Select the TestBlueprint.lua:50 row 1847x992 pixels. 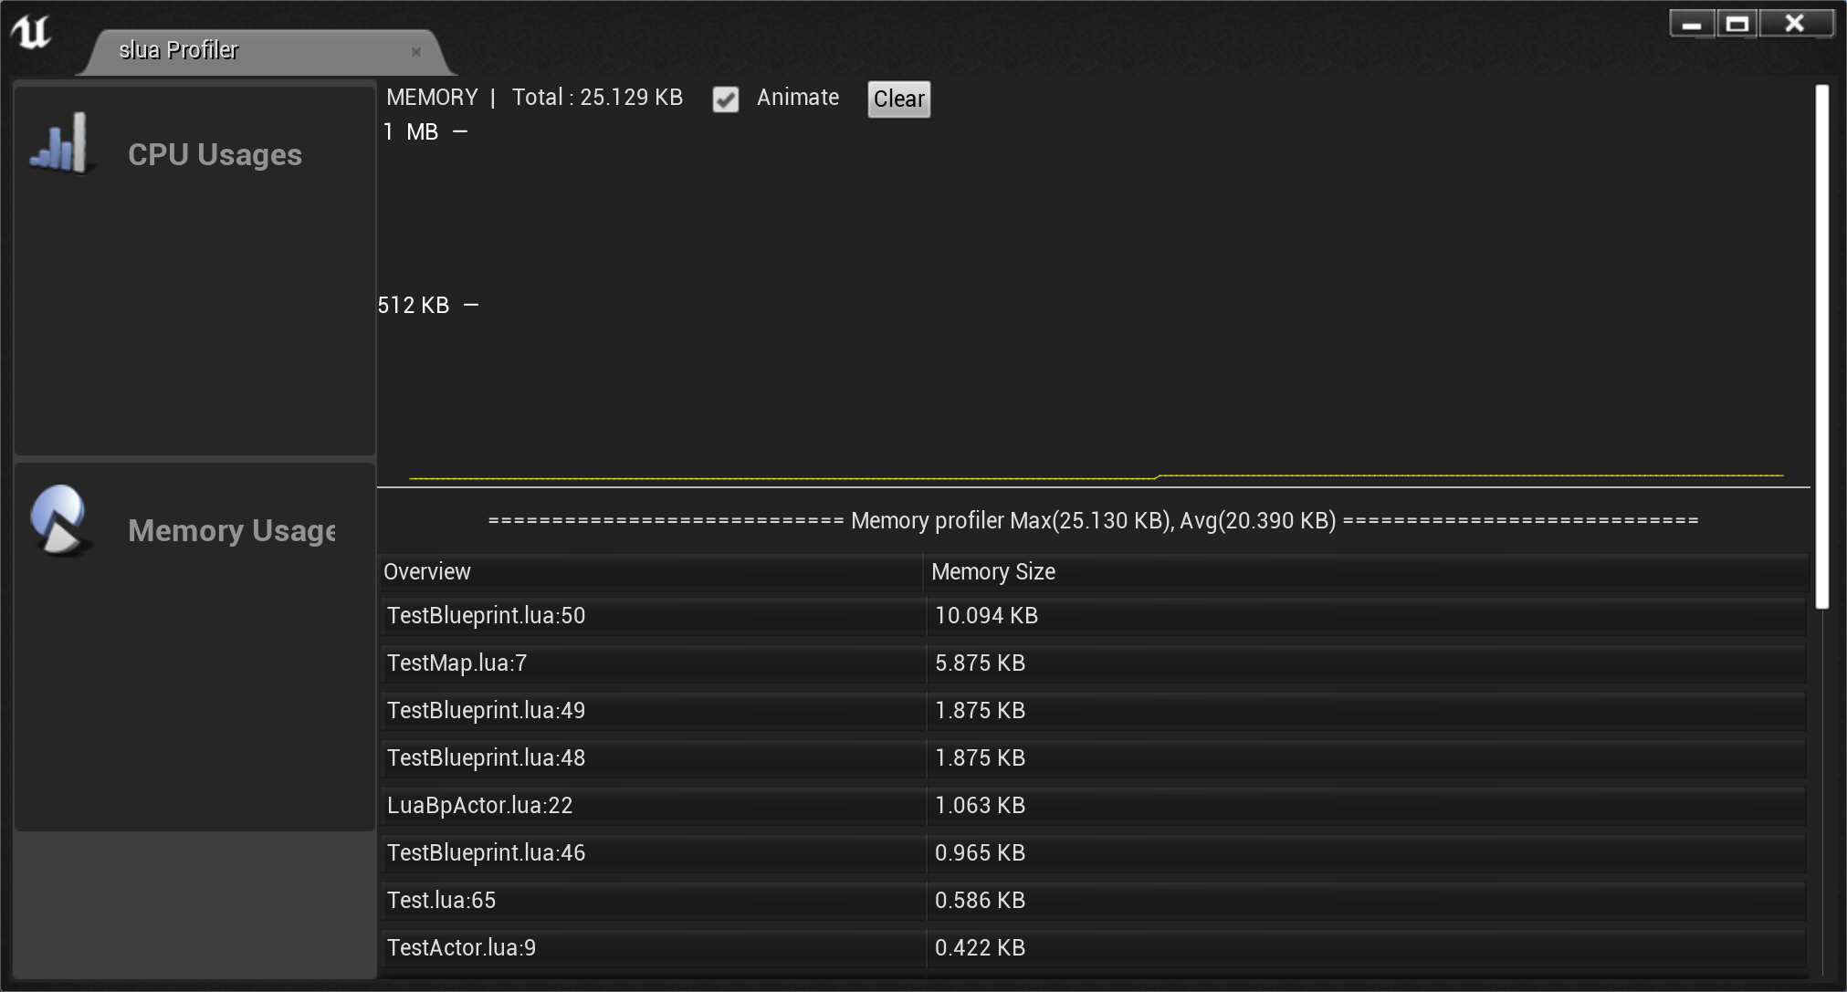pos(486,616)
